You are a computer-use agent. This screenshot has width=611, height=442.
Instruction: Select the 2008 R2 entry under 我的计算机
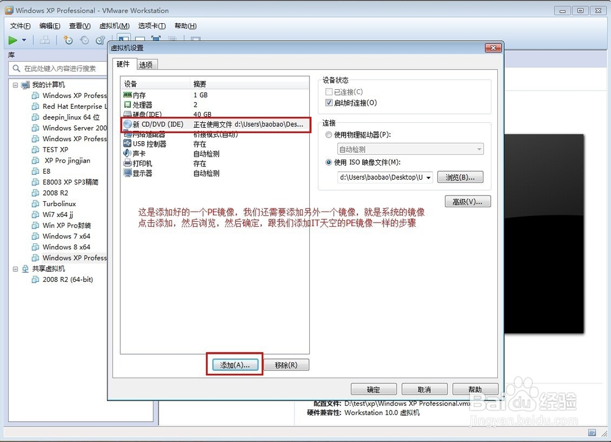click(55, 193)
